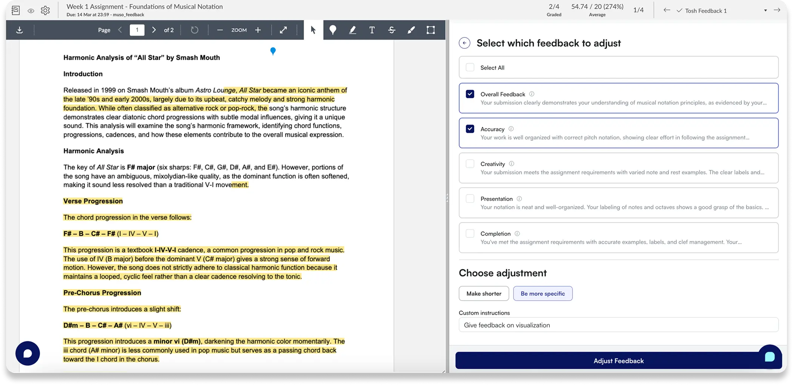Screen dimensions: 793x385
Task: Click the chord line D#m – B – C# – A#
Action: click(117, 325)
